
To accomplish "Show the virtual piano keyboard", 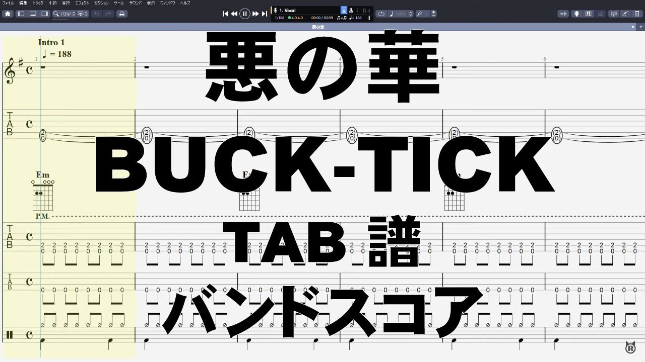I will (x=588, y=14).
